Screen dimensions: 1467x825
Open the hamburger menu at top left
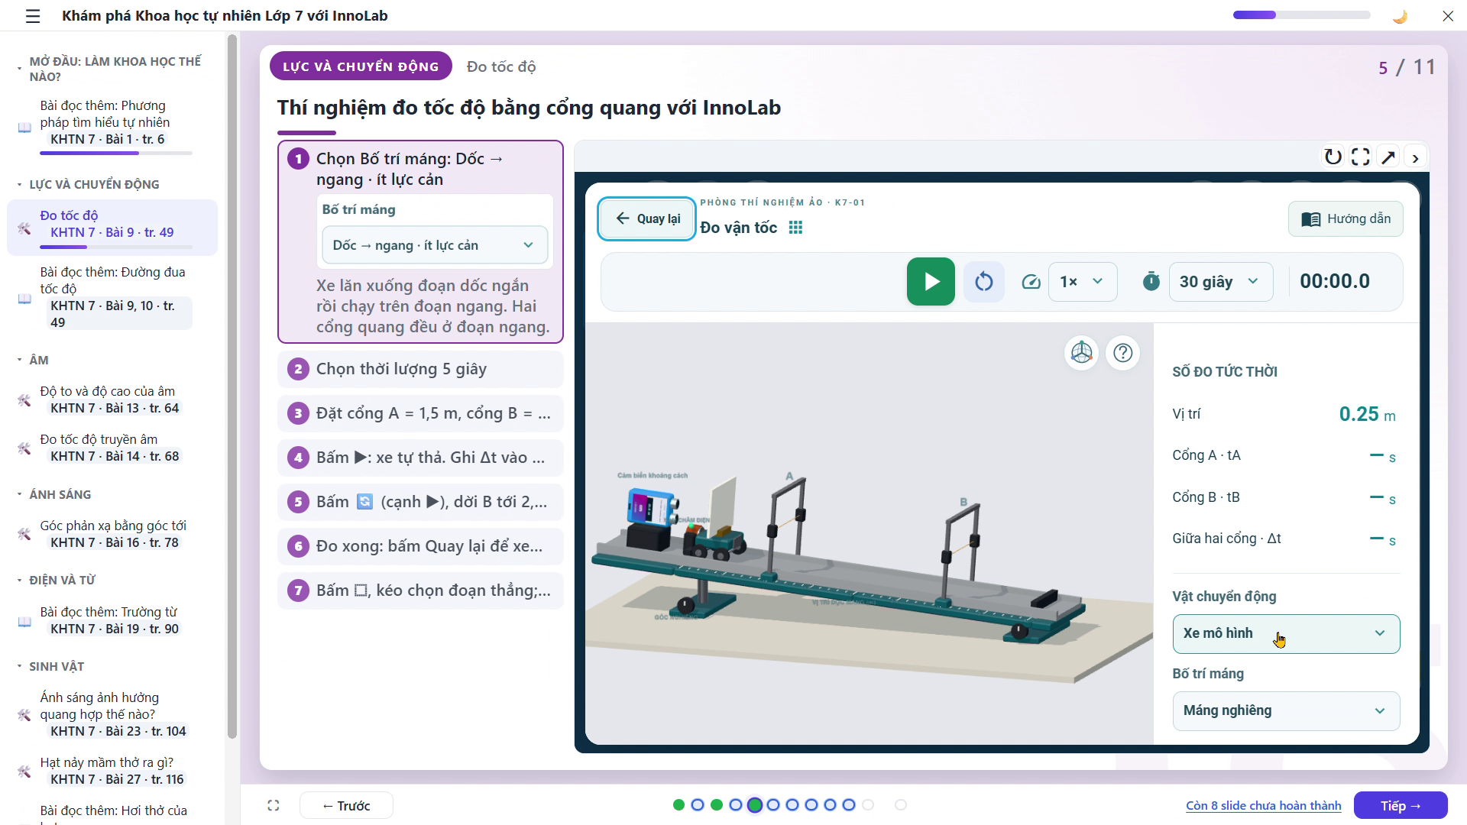[x=33, y=16]
